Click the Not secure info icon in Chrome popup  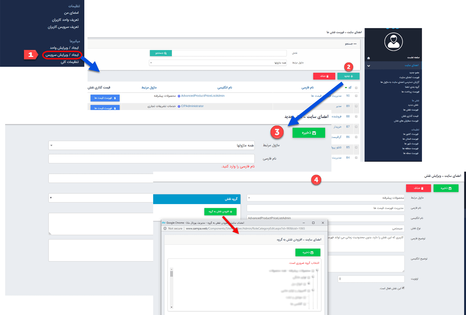165,228
